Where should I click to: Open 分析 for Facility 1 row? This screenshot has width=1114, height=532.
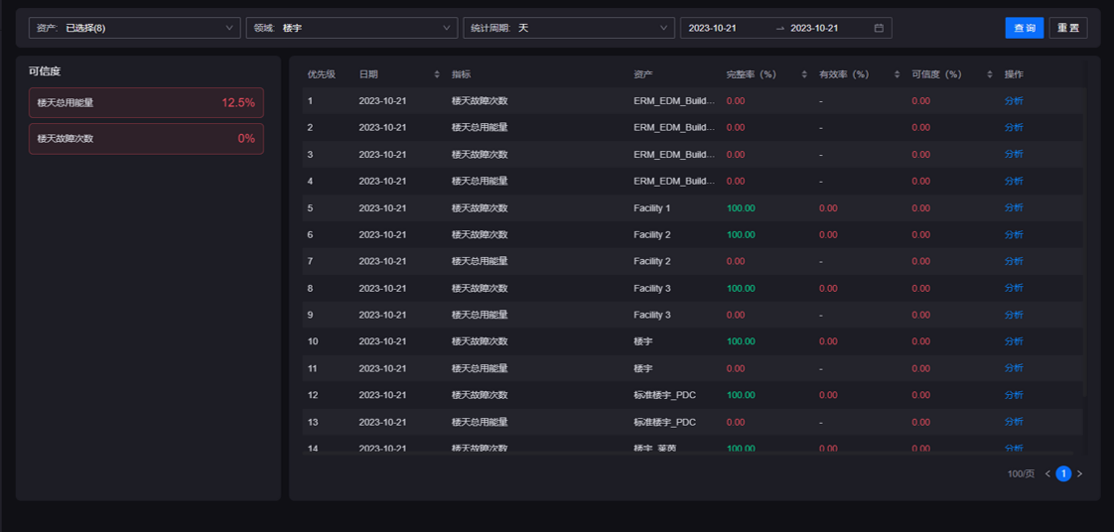[1013, 208]
